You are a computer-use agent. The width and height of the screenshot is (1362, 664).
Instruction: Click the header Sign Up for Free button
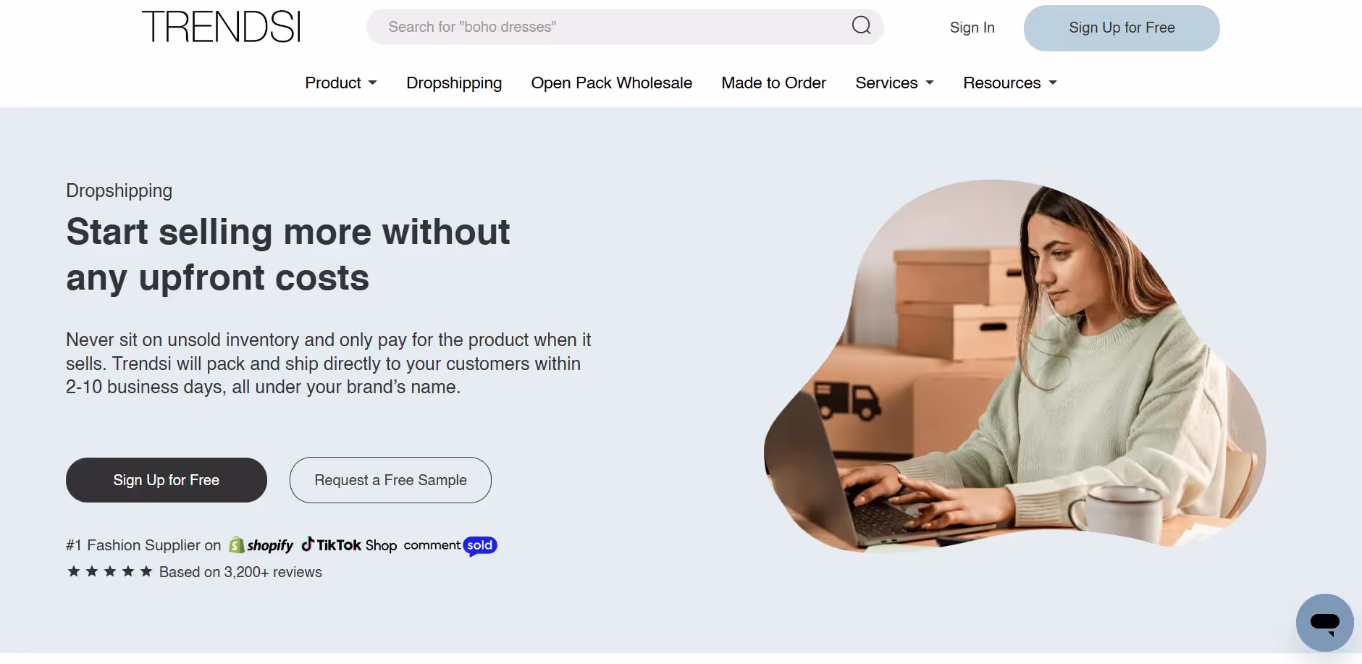pyautogui.click(x=1122, y=28)
